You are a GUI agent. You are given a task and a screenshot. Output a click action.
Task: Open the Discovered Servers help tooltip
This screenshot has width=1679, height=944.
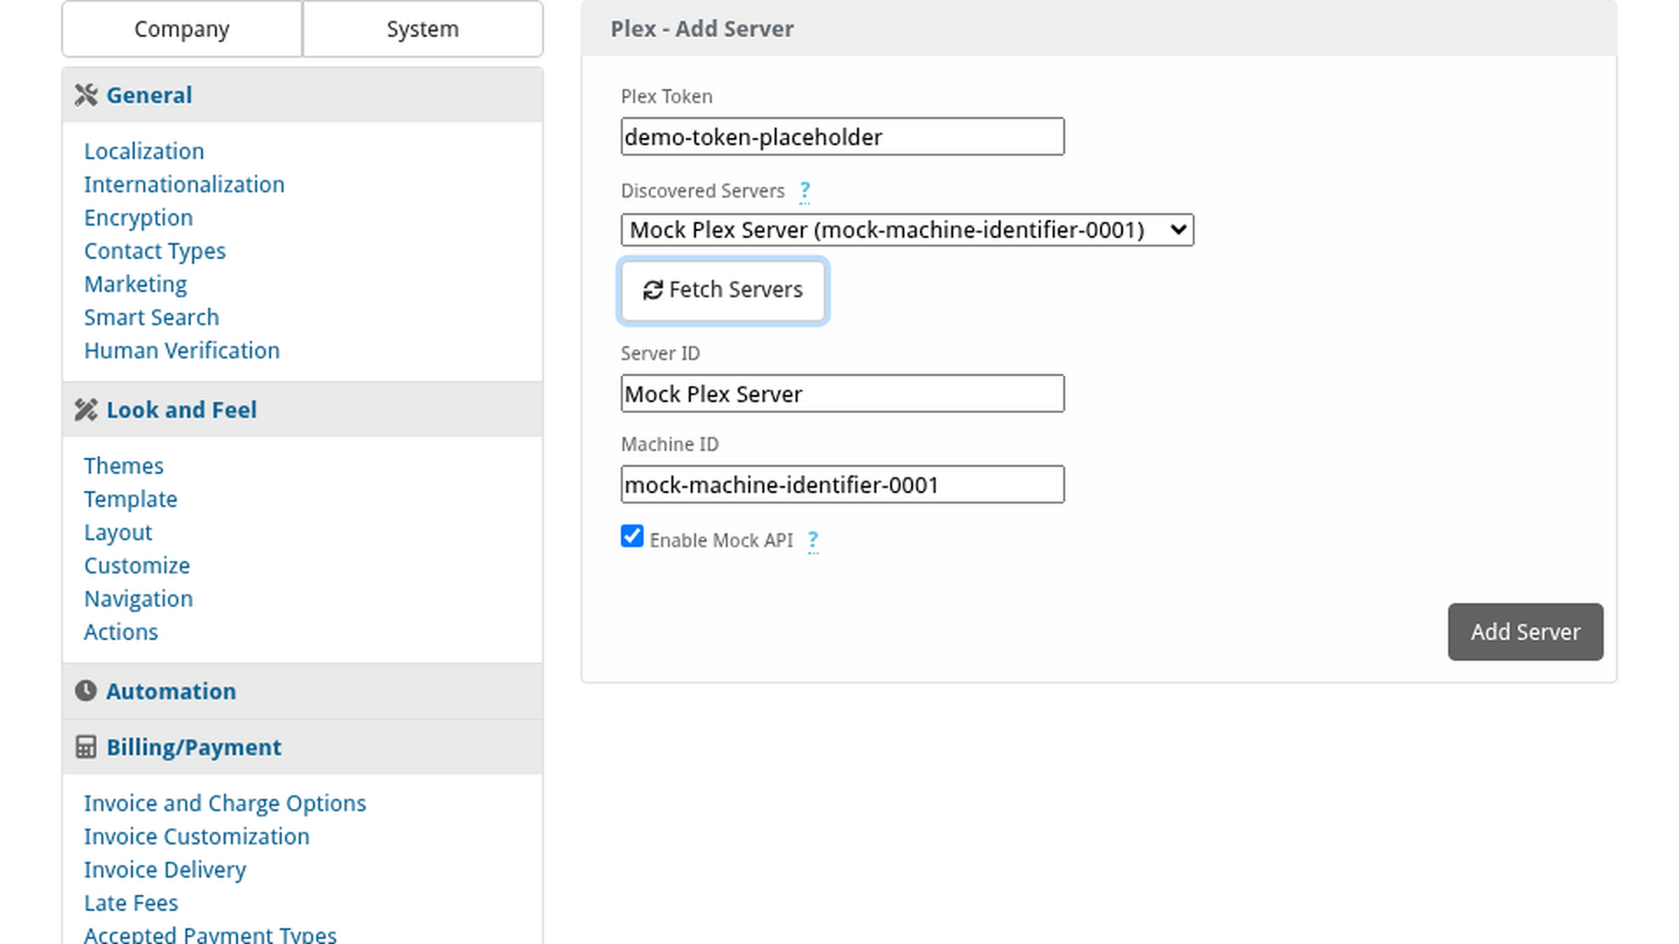805,191
